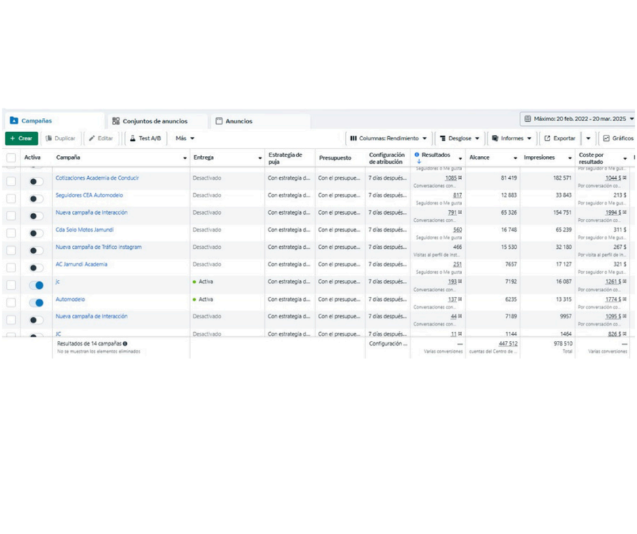Click the Test A/B flask icon
Image resolution: width=637 pixels, height=534 pixels.
click(133, 138)
